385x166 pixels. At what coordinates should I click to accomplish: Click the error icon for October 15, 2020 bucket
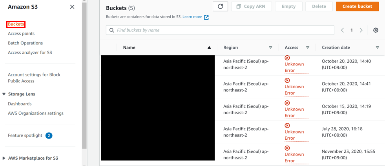287,103
